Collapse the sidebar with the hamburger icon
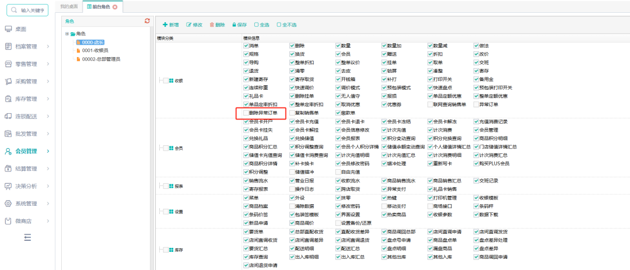This screenshot has height=270, width=630. (27, 237)
